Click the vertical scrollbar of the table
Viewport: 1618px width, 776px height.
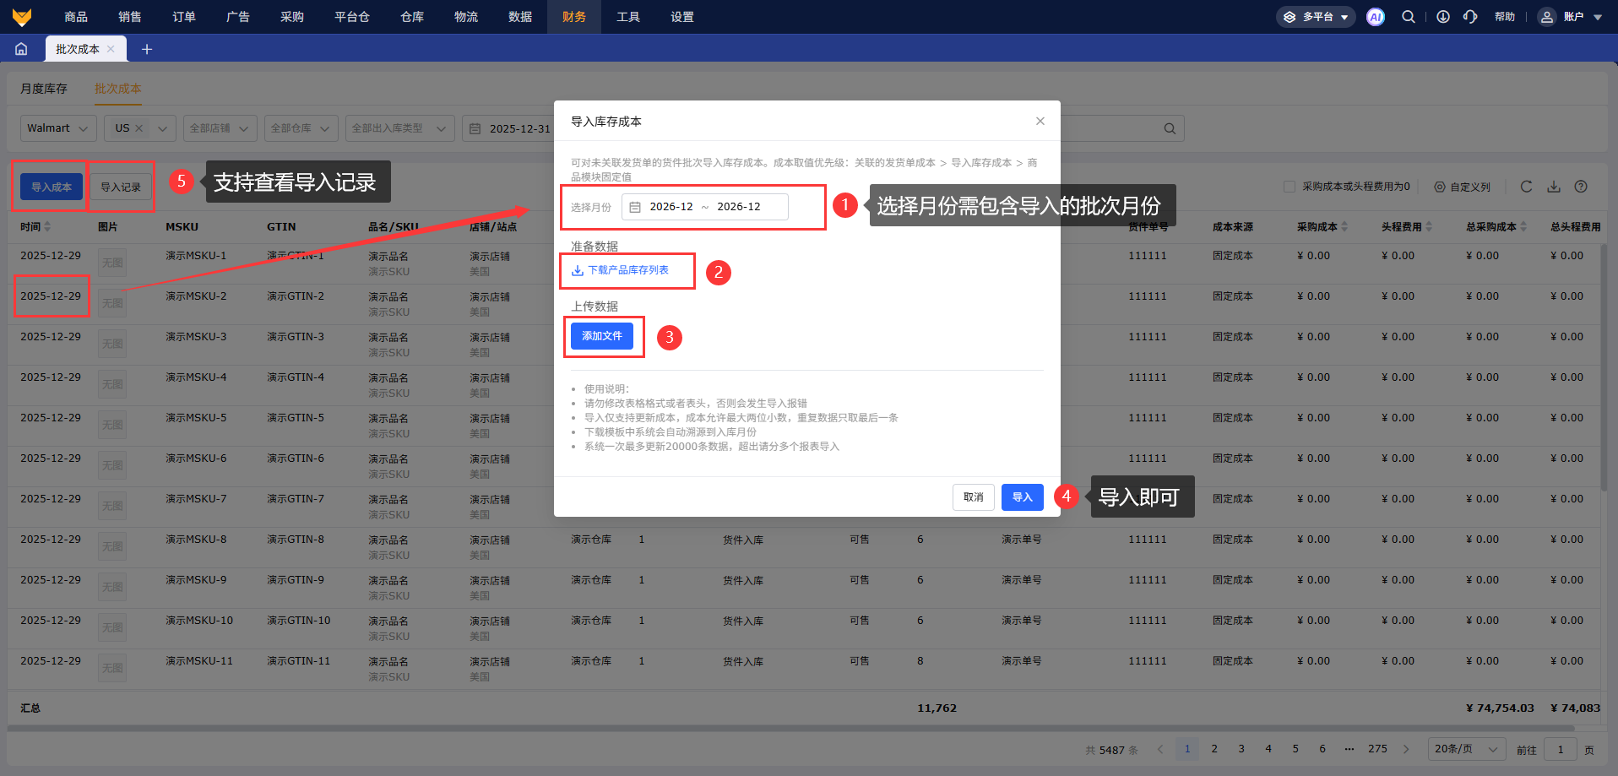tap(1604, 367)
